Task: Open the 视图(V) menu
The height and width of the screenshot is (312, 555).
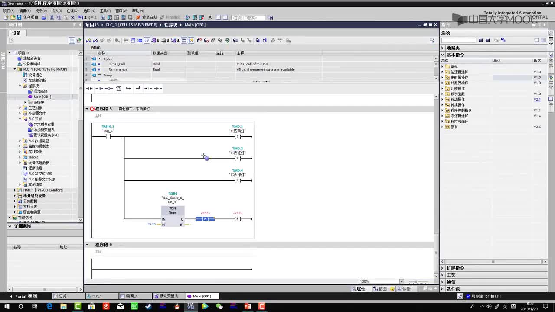Action: coord(41,11)
